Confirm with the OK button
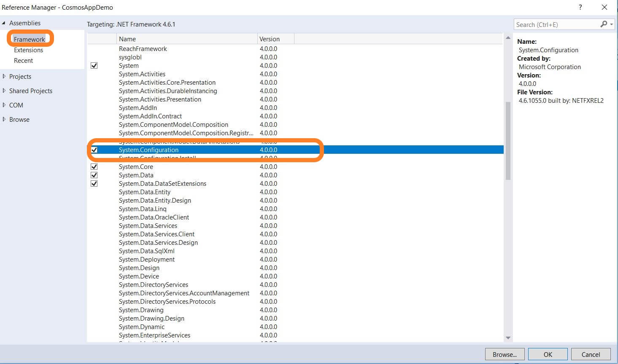The height and width of the screenshot is (364, 618). point(548,354)
